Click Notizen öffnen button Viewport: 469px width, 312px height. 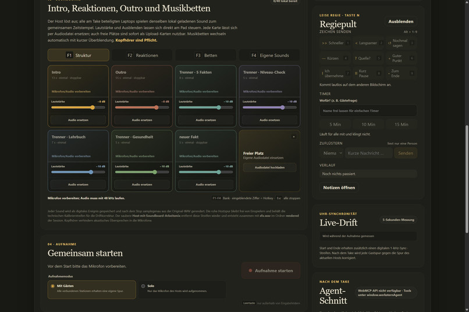coord(339,188)
